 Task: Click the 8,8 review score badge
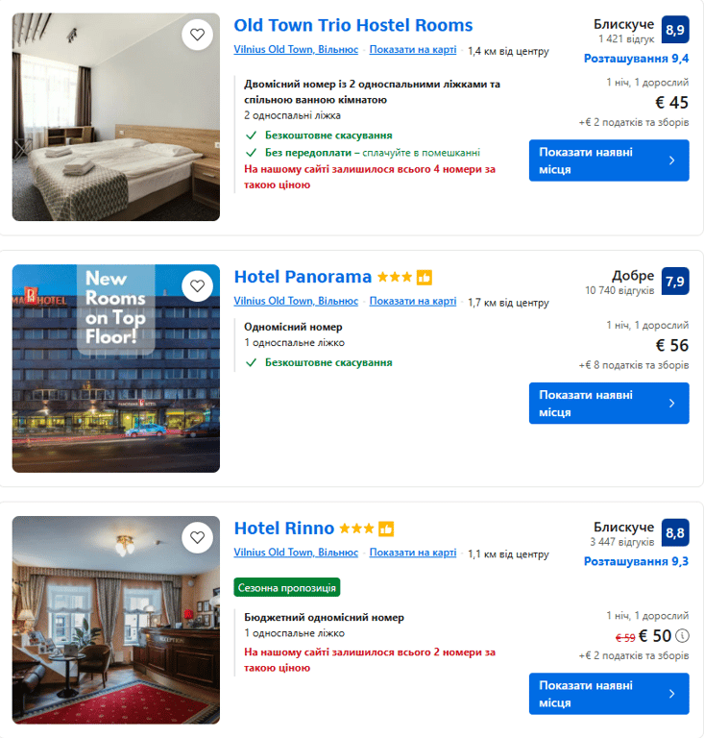(675, 533)
